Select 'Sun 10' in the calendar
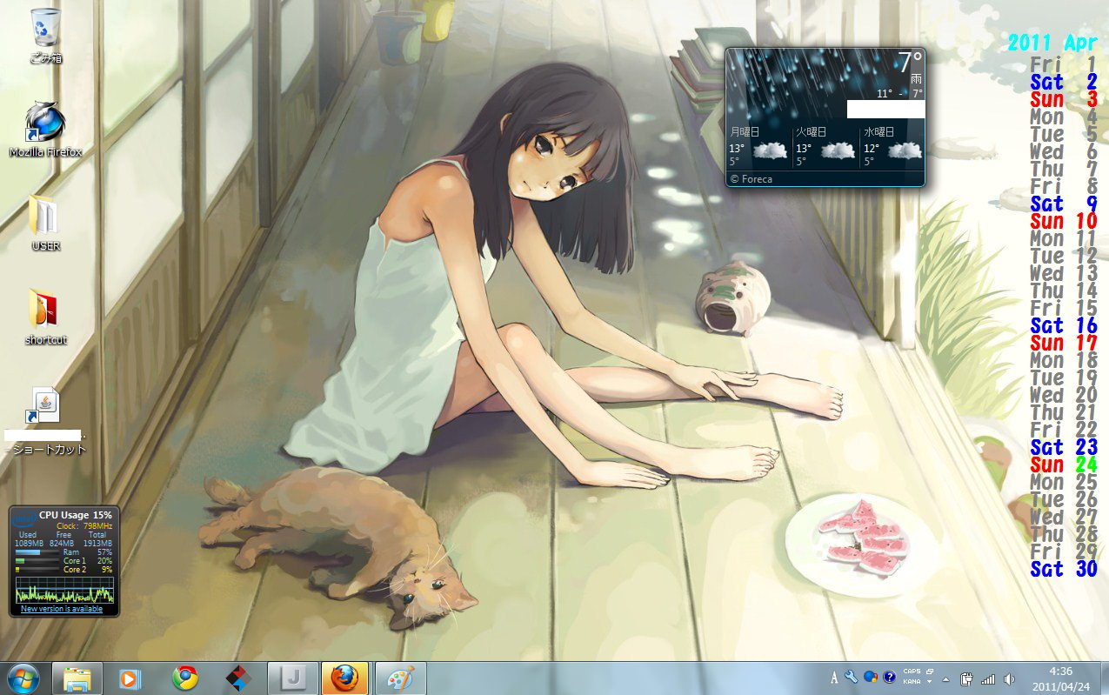The width and height of the screenshot is (1109, 695). (x=1063, y=221)
